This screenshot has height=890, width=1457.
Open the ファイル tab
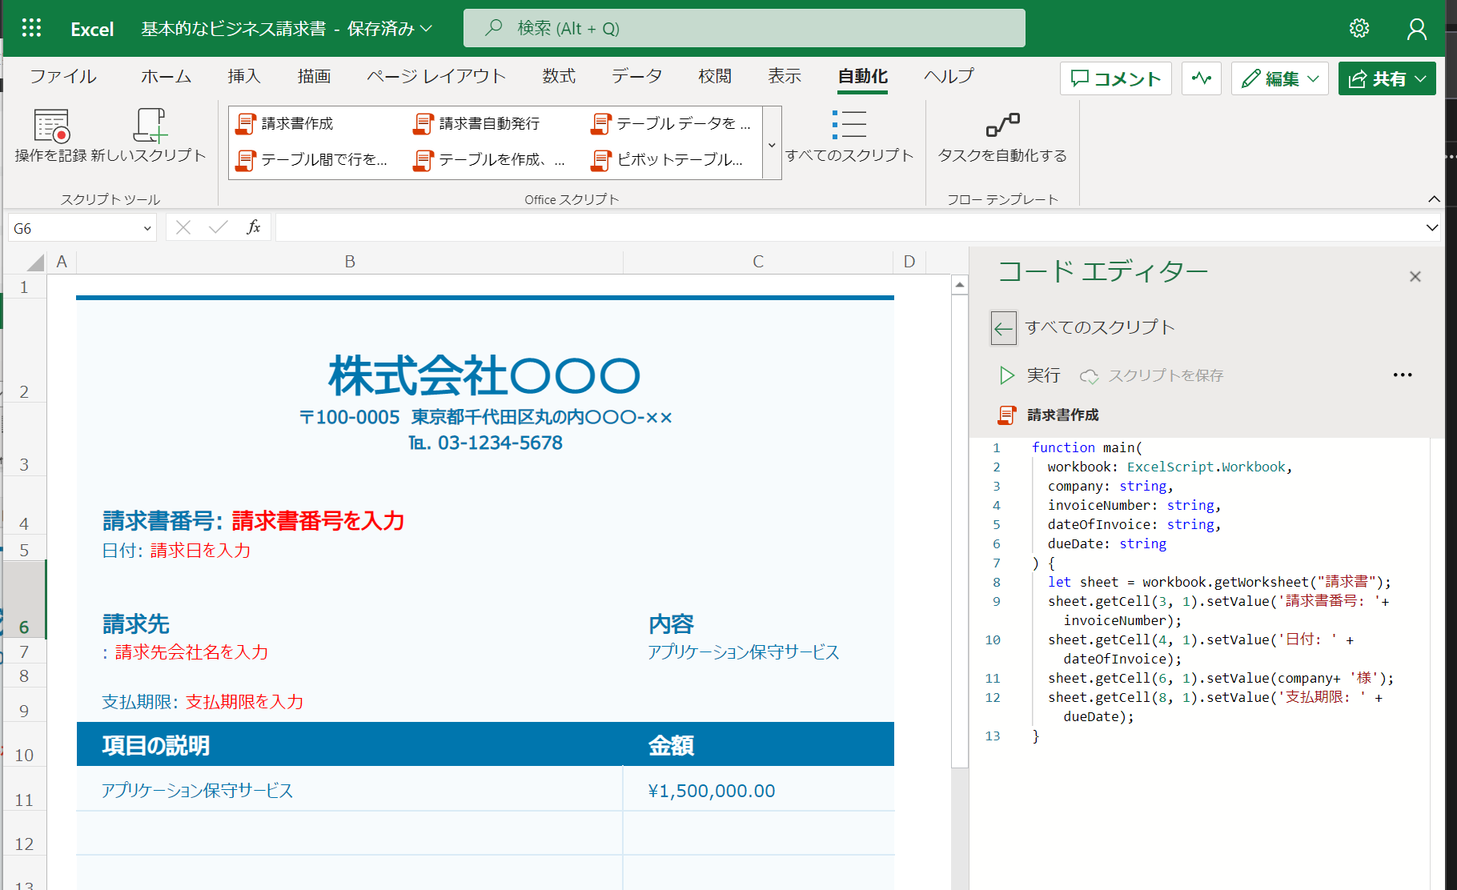(63, 76)
